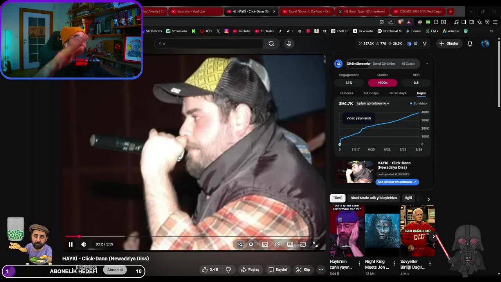The height and width of the screenshot is (282, 501).
Task: Open more actions three-dot menu below the video
Action: (x=321, y=269)
